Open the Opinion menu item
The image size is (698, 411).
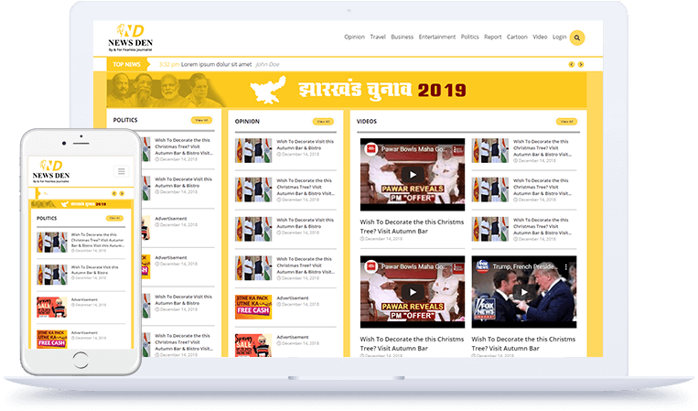pos(354,37)
